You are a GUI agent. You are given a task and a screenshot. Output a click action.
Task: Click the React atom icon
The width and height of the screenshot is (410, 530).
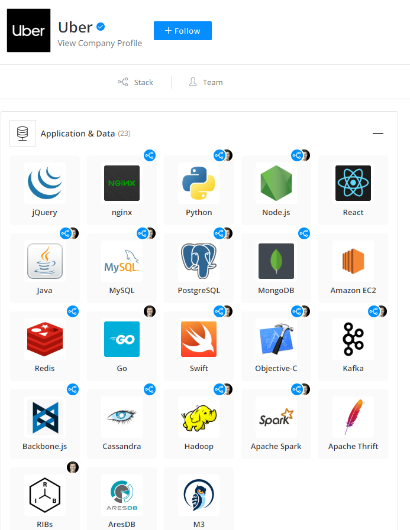353,183
